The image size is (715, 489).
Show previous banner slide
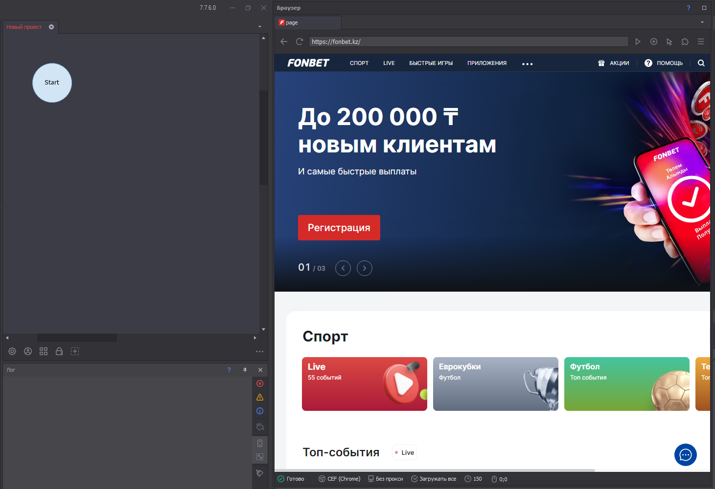[343, 268]
